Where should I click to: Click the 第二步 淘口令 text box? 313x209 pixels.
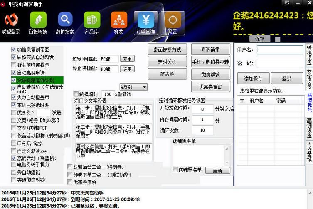point(113,132)
